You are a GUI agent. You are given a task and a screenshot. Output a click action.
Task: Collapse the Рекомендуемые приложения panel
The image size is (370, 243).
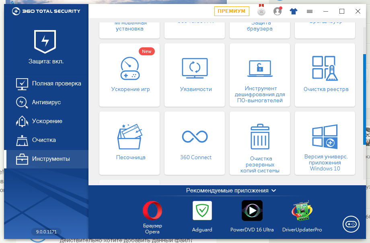tap(274, 190)
